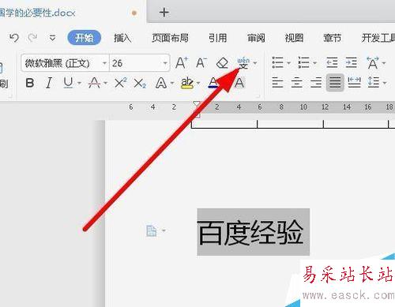The width and height of the screenshot is (395, 307).
Task: Click the horizontal ruler at mark 10
Action: (303, 107)
